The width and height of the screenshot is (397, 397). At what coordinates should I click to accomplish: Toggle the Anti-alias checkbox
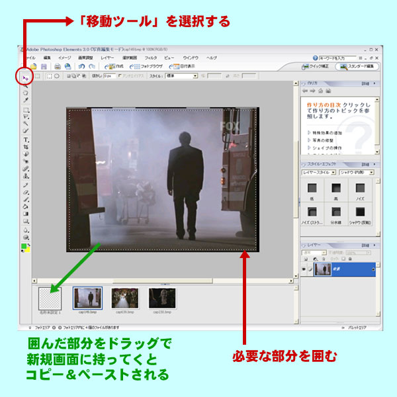(120, 75)
